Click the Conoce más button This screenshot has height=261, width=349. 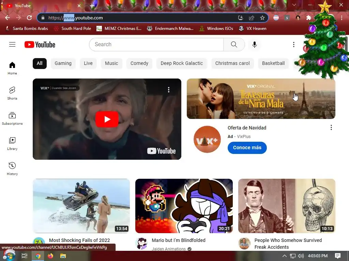coord(247,147)
